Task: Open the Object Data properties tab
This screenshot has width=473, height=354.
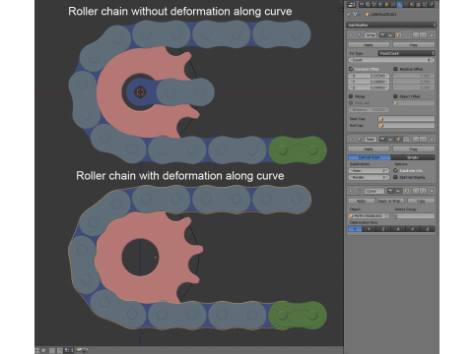Action: 406,5
